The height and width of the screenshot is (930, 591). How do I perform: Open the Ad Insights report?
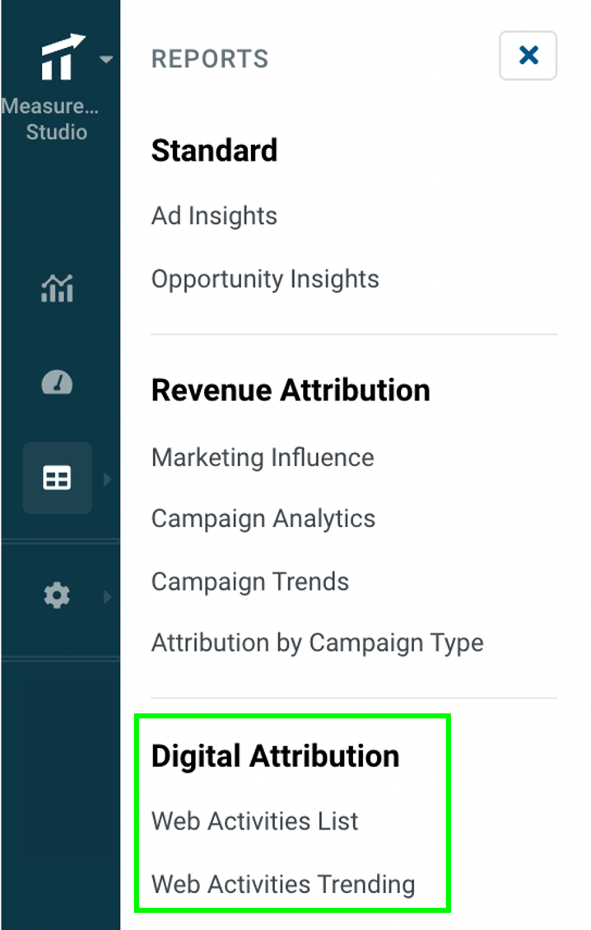click(214, 216)
